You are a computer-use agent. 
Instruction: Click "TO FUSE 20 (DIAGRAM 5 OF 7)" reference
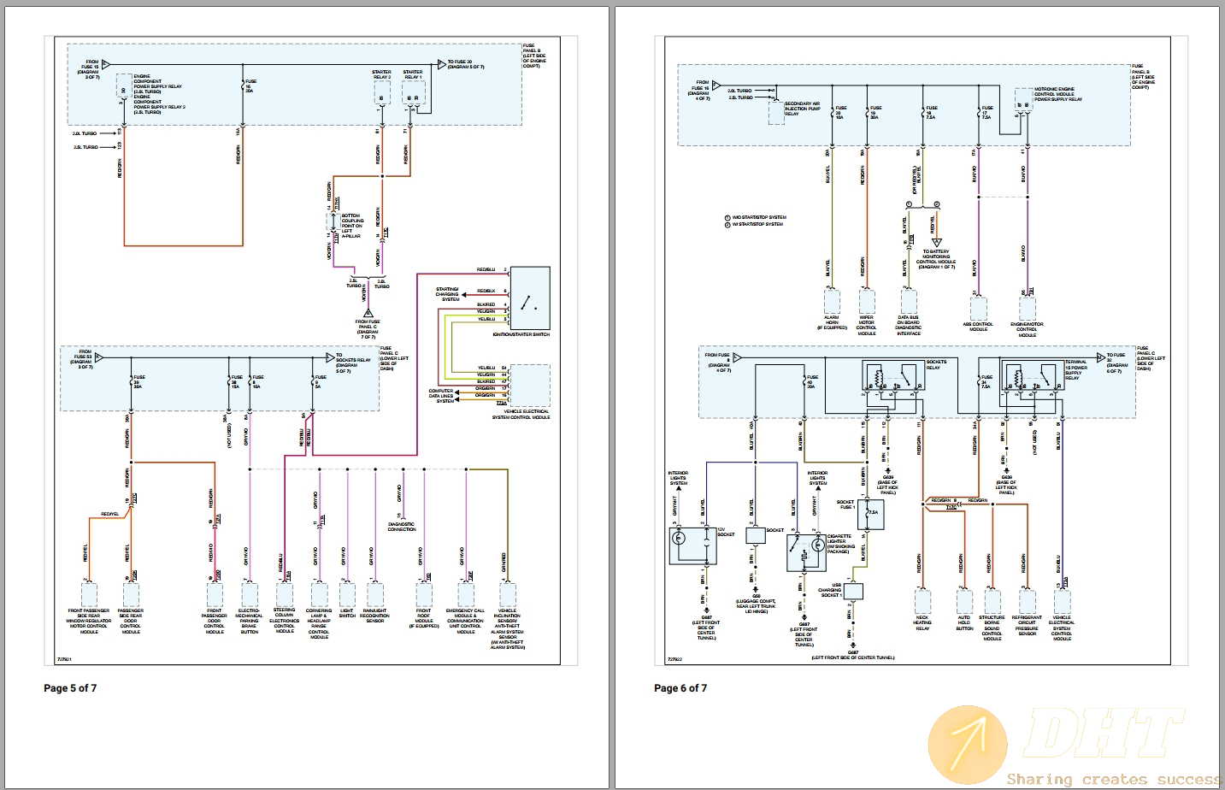[x=466, y=64]
